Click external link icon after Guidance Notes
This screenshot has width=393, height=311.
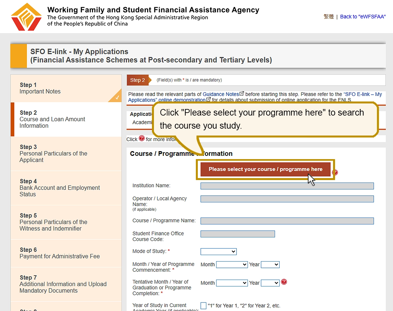click(x=242, y=94)
